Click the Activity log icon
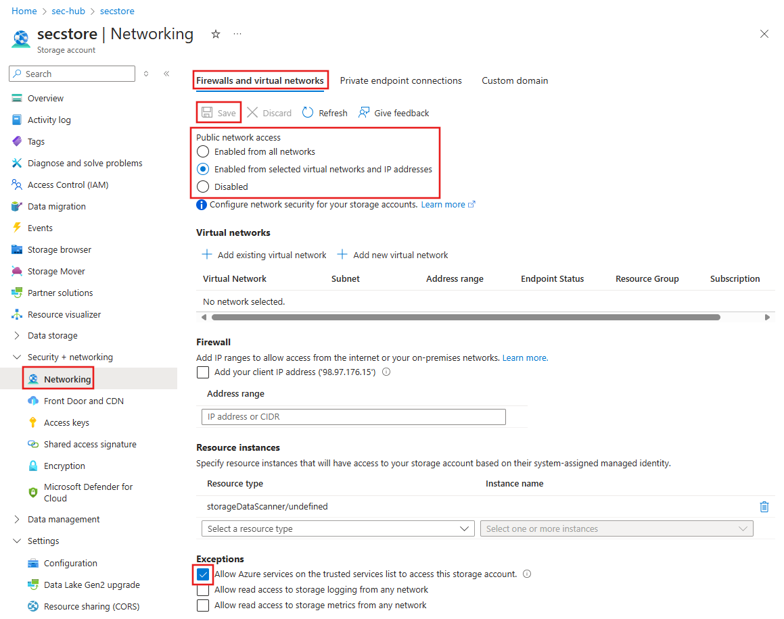784x619 pixels. tap(17, 120)
